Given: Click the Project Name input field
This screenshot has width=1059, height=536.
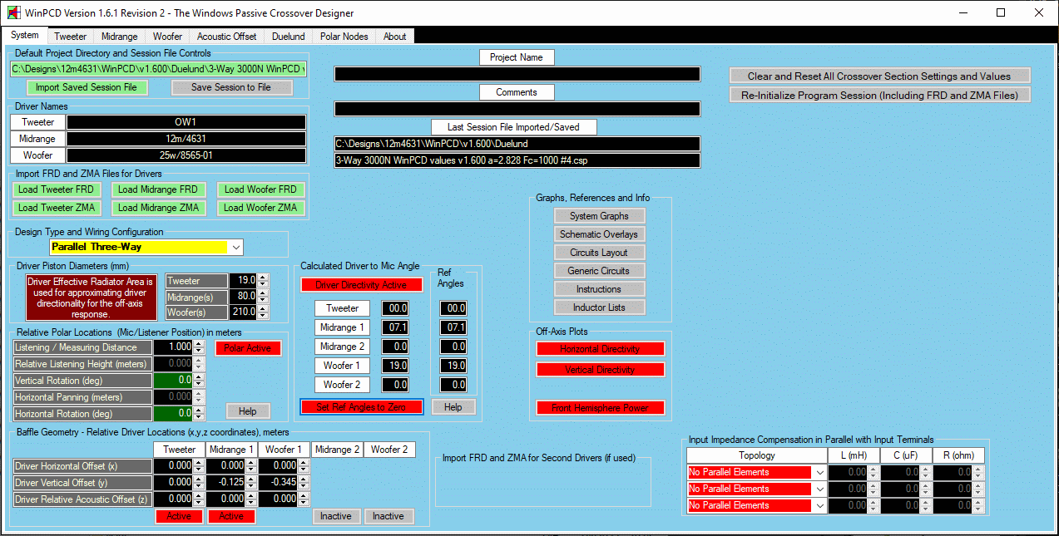Looking at the screenshot, I should click(x=517, y=75).
